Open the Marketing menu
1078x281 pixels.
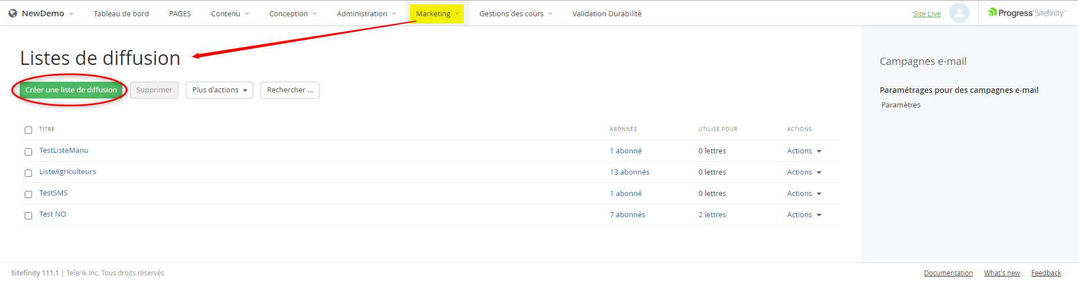coord(436,13)
